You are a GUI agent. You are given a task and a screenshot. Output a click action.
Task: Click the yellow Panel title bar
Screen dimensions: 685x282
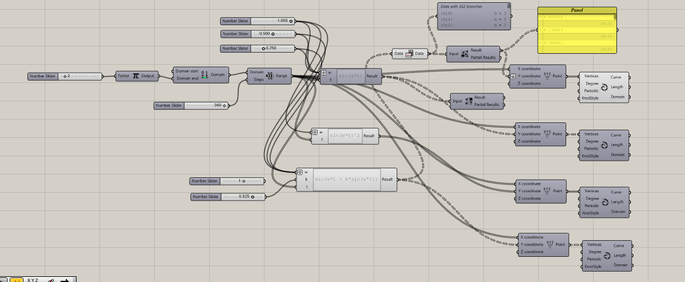coord(576,10)
